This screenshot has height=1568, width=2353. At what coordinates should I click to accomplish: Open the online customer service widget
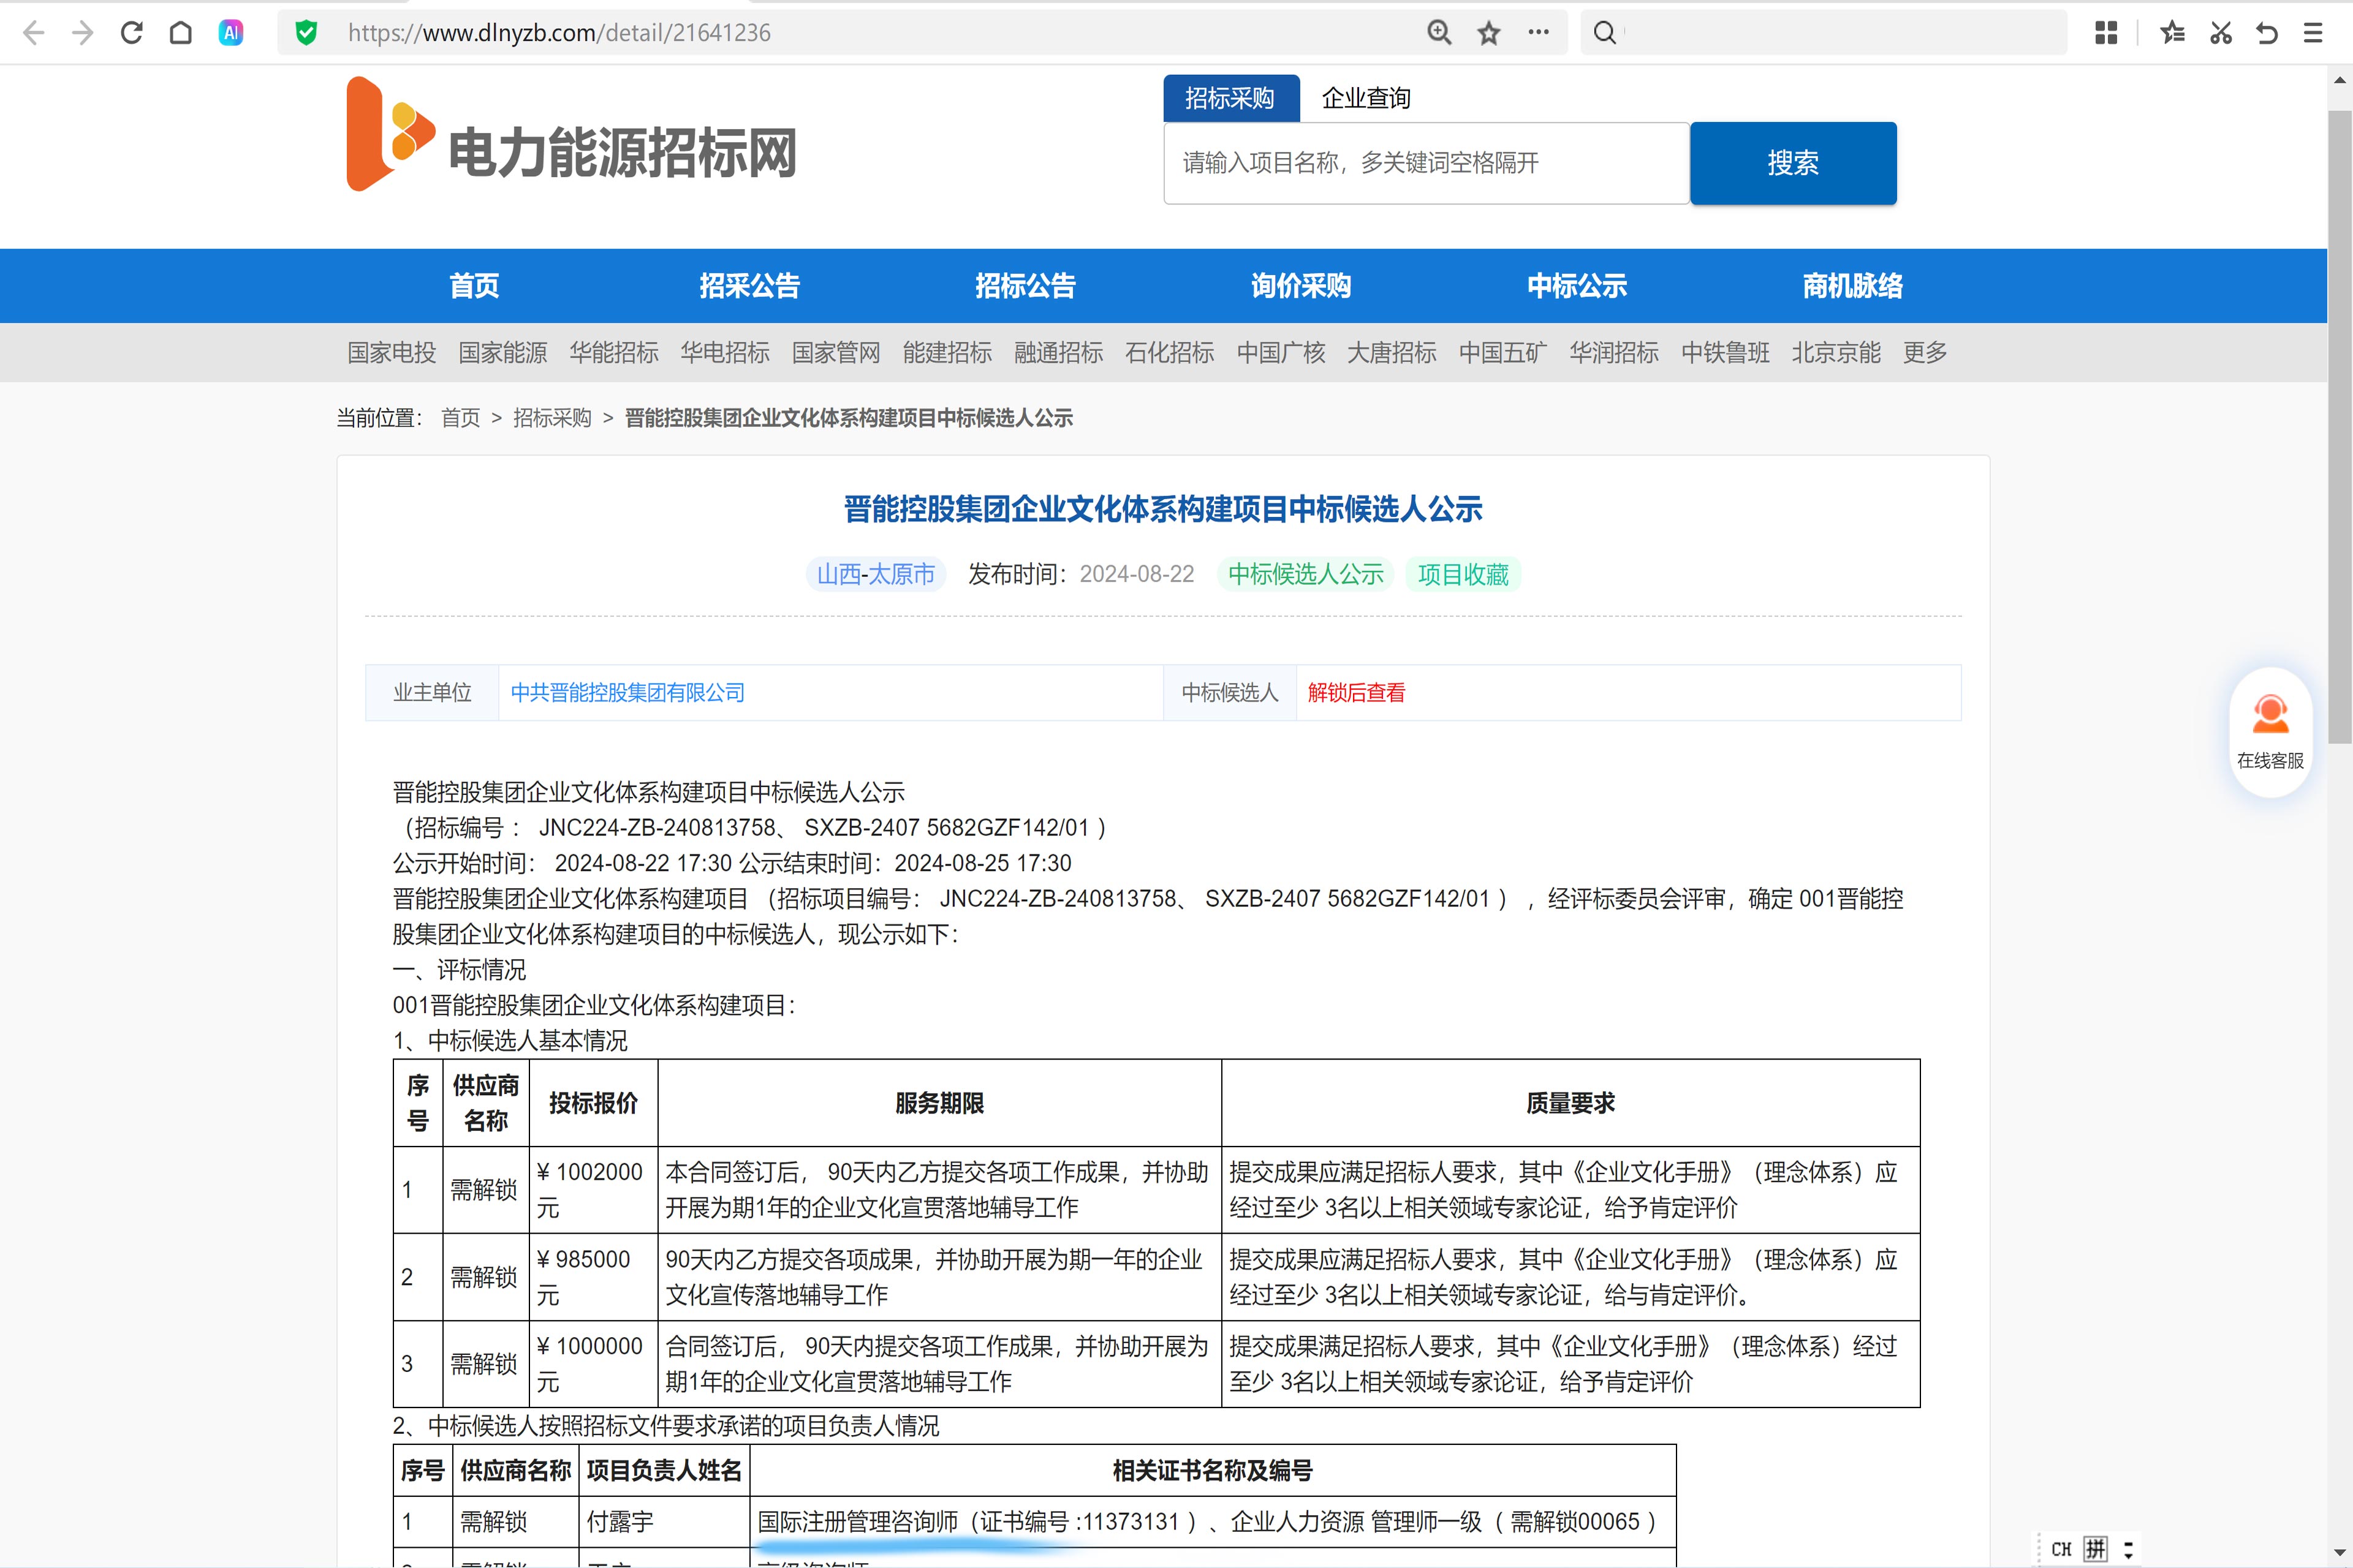[x=2270, y=731]
